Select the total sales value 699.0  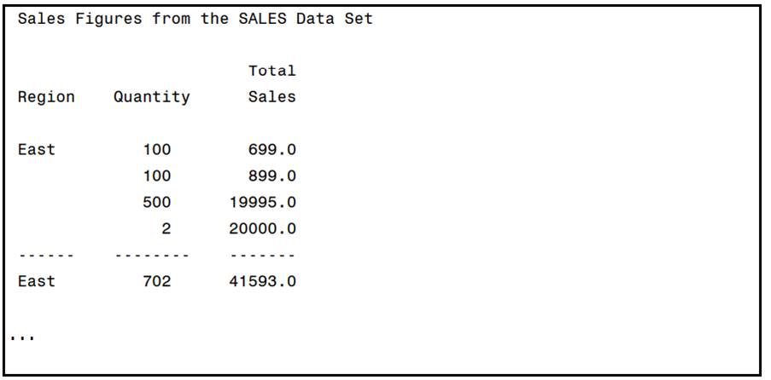tap(272, 150)
